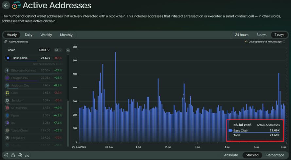This screenshot has height=160, width=291.
Task: Click the -30% Soneium change
Action: pos(58,100)
